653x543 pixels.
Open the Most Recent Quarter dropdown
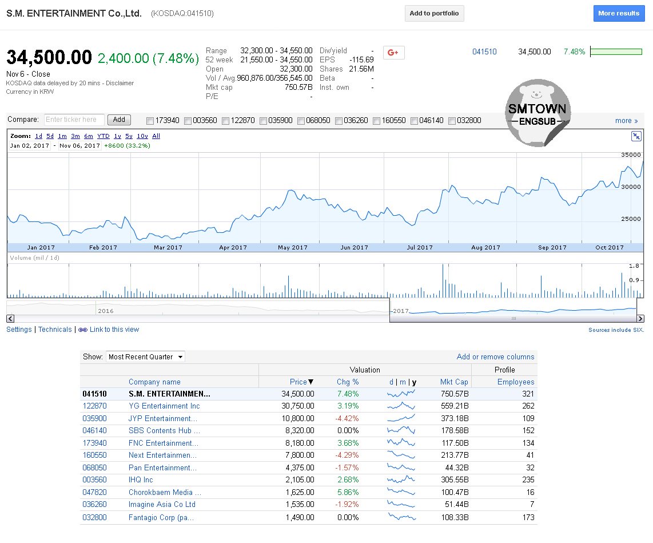145,357
